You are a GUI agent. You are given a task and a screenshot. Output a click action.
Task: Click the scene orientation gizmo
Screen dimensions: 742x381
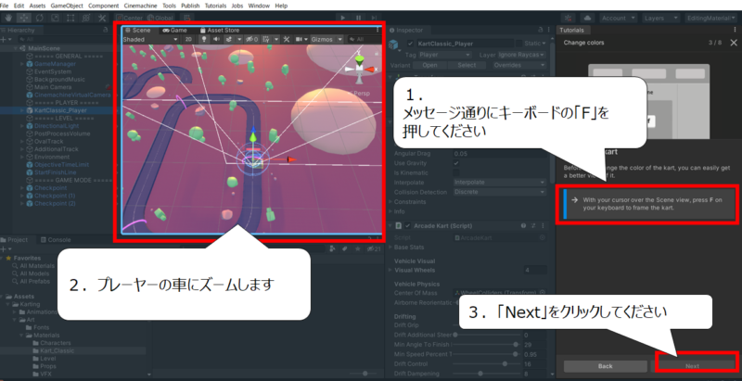360,68
